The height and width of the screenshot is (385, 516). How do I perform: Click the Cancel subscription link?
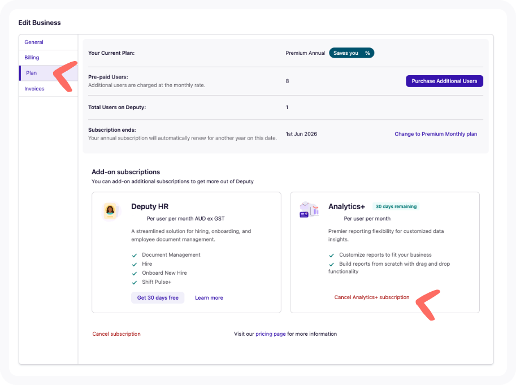[116, 334]
